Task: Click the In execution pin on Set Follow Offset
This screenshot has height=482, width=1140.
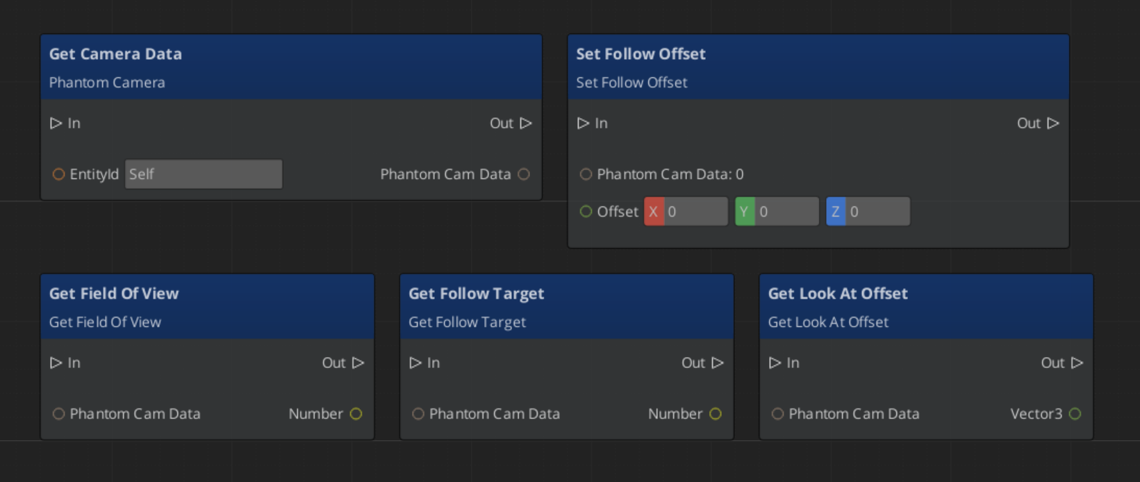Action: click(x=584, y=123)
